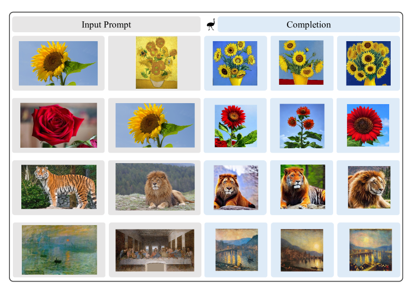Screen dimensions: 412x294
Task: Select the first completion of painted sunflowers in a yellow vase
Action: point(235,63)
